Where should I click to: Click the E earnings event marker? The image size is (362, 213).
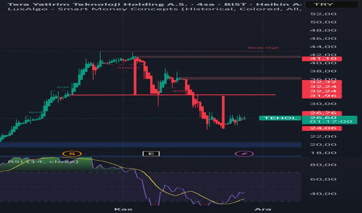click(x=151, y=154)
